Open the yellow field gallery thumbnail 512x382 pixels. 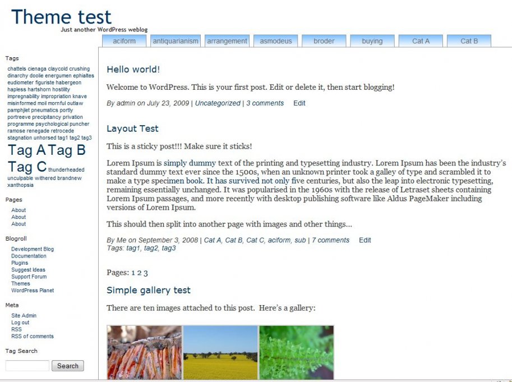220,352
